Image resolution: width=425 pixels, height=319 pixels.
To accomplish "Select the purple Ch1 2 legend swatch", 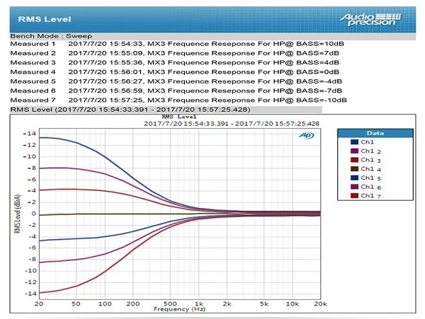I will point(354,151).
